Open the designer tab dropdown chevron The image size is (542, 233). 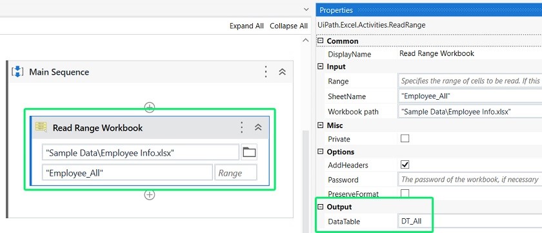pyautogui.click(x=306, y=10)
